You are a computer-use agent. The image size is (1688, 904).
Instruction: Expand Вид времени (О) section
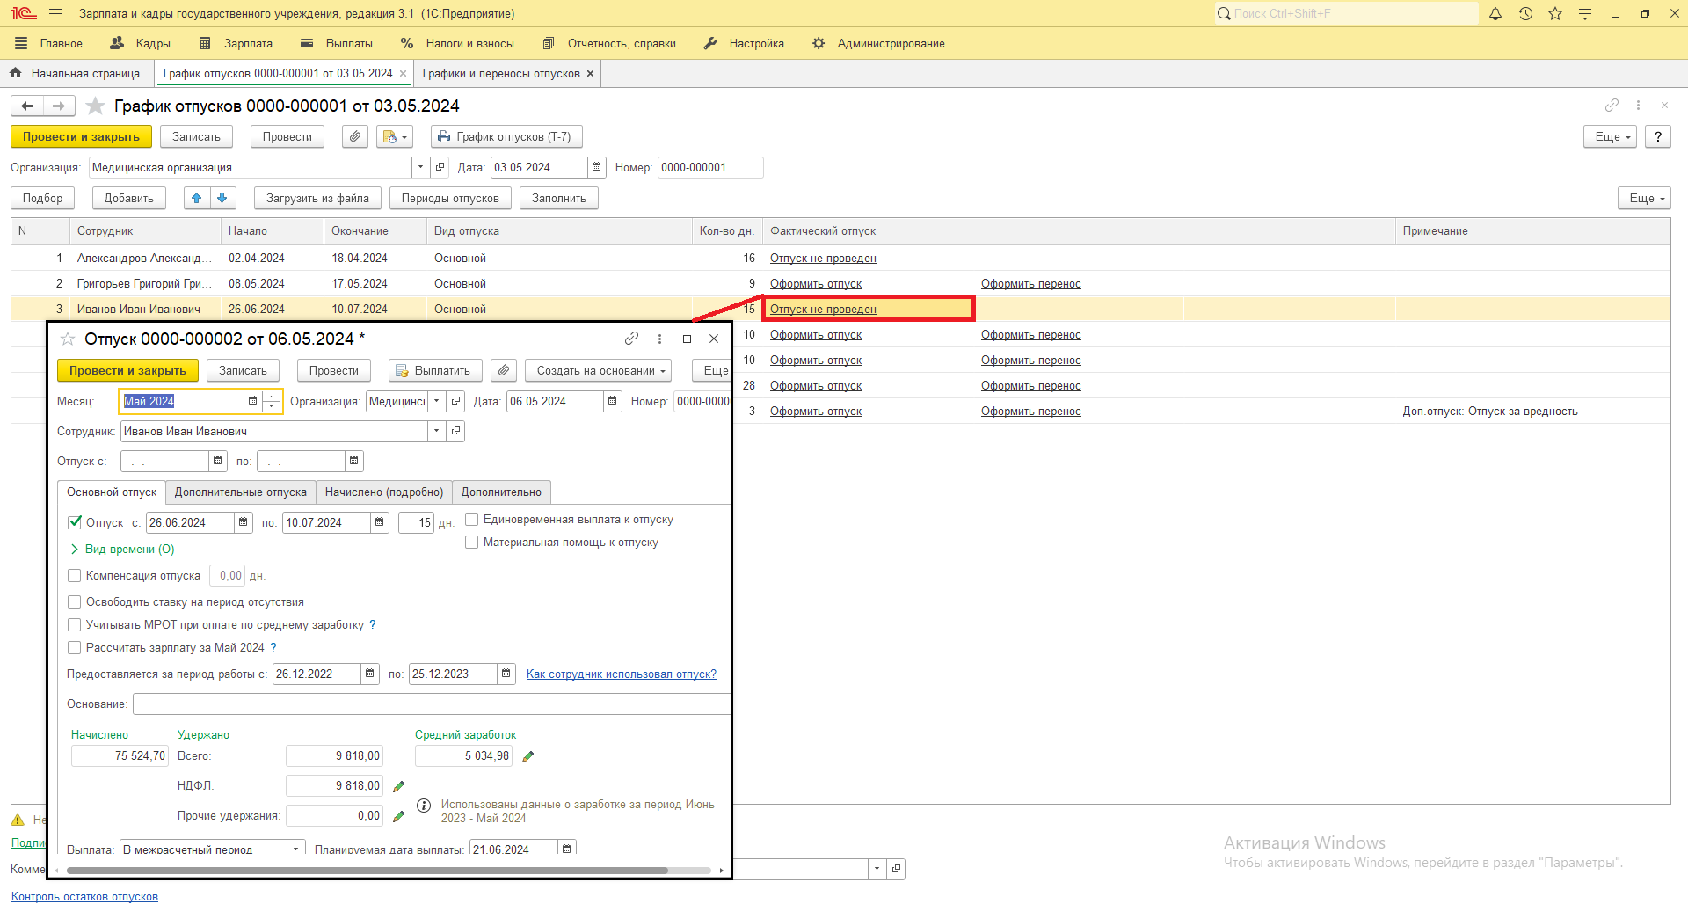coord(122,550)
